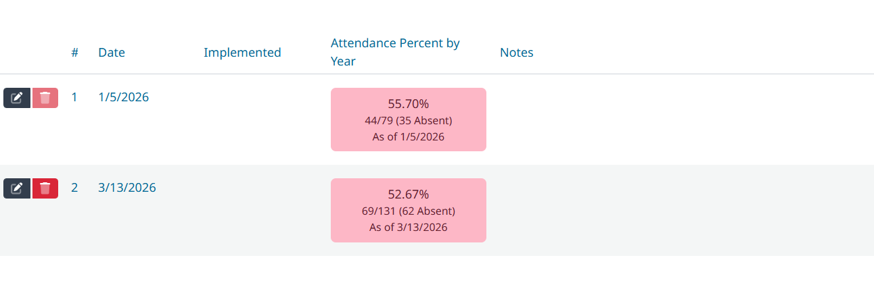Click the edit pencil icon for row 2
Image resolution: width=874 pixels, height=287 pixels.
point(17,188)
